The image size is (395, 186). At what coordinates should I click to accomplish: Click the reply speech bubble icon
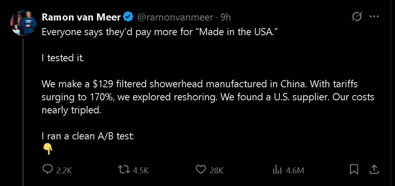tap(48, 170)
